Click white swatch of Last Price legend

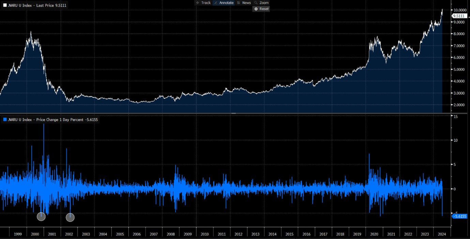pos(5,5)
